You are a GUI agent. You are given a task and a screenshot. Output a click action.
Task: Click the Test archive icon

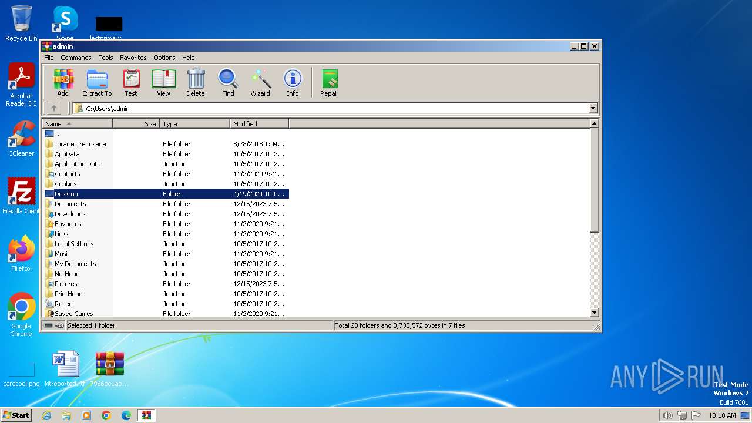click(131, 82)
